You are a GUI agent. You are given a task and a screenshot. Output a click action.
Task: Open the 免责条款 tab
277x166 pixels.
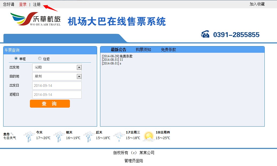[168, 50]
